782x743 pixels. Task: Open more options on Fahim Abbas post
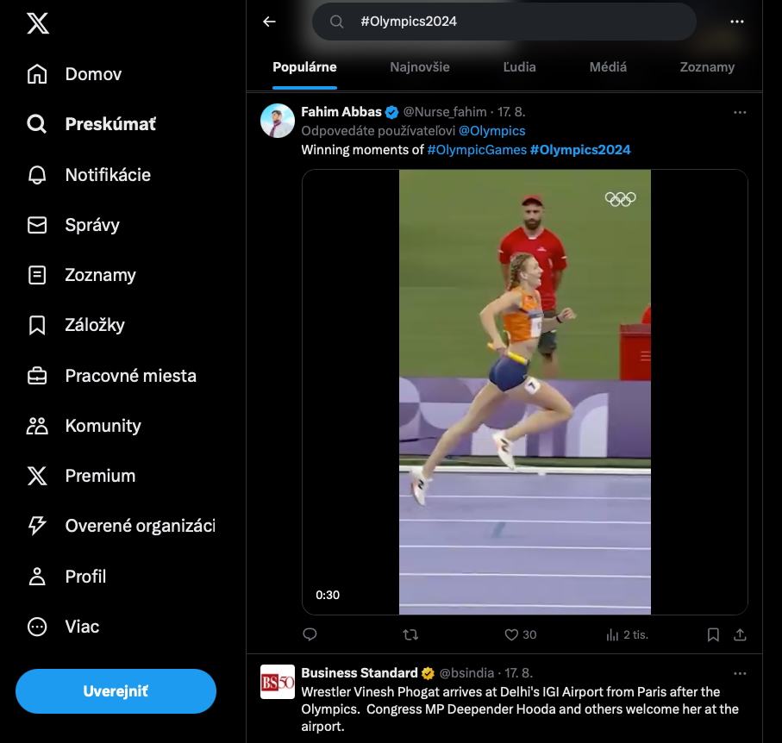[x=740, y=112]
